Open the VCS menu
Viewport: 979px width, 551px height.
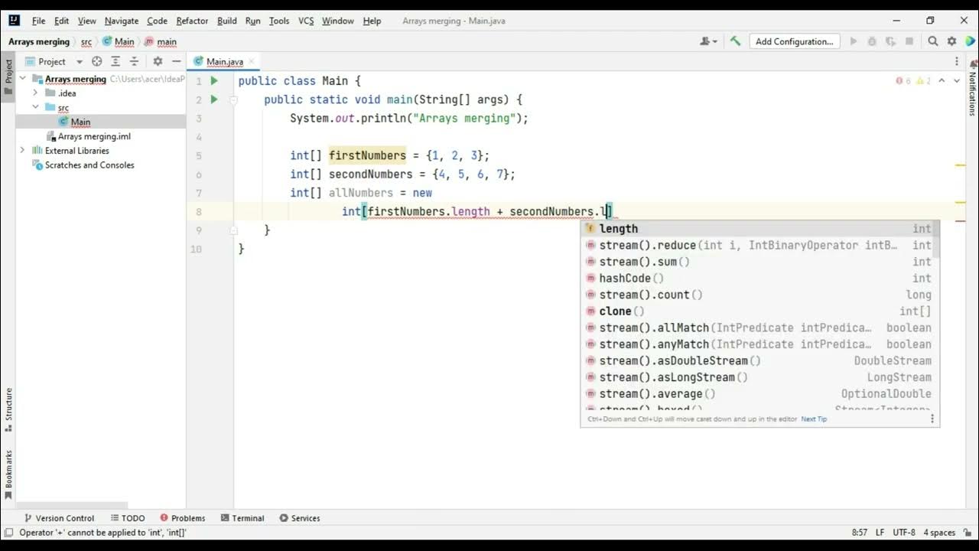(x=306, y=21)
